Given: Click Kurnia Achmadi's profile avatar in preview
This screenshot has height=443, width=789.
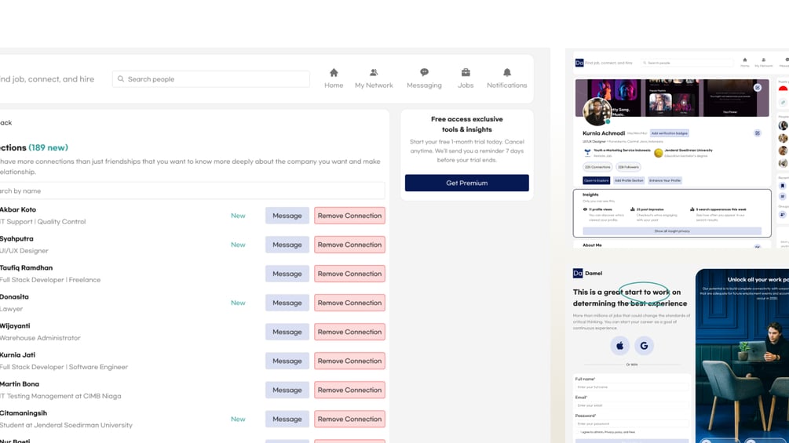Looking at the screenshot, I should pos(597,111).
